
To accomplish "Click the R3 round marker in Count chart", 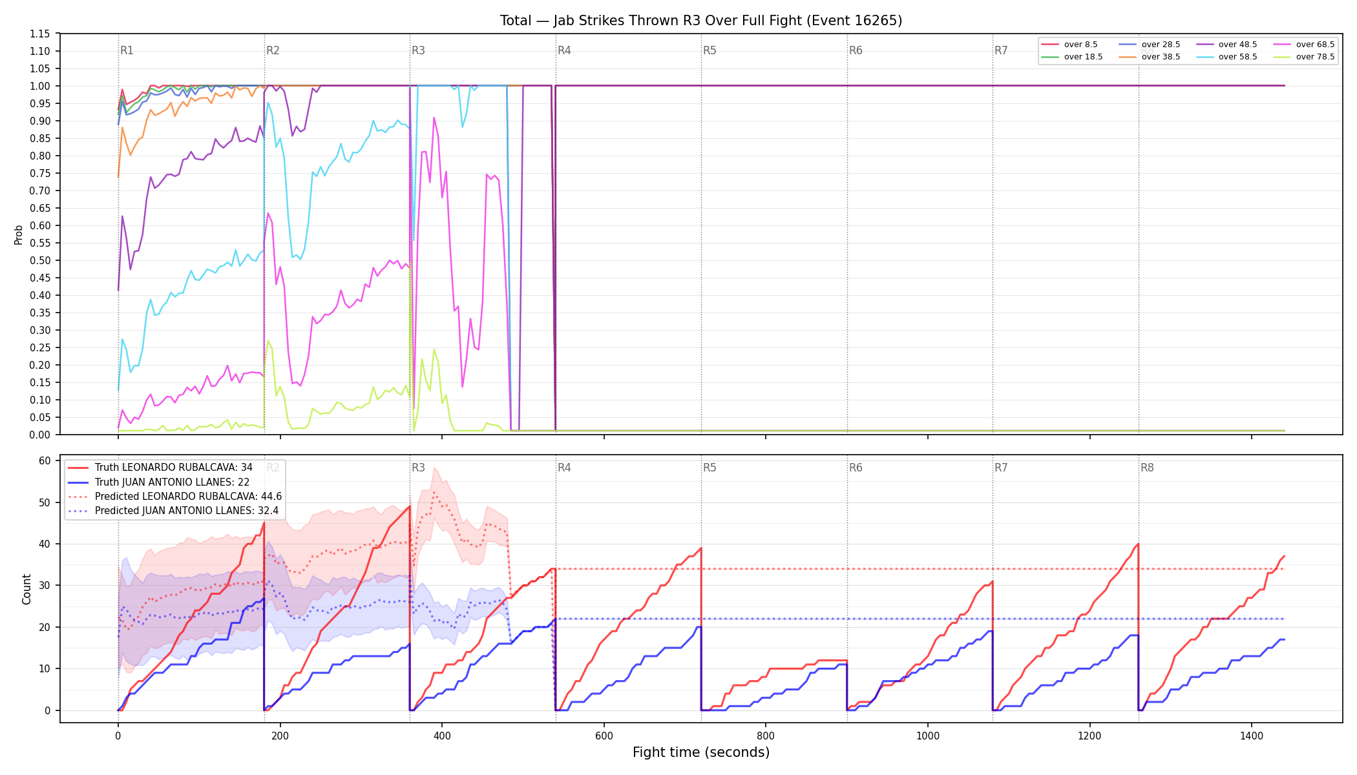I will point(419,468).
